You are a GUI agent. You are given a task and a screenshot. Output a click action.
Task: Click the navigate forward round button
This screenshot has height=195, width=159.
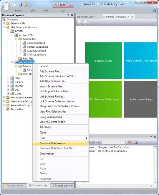tap(85, 23)
